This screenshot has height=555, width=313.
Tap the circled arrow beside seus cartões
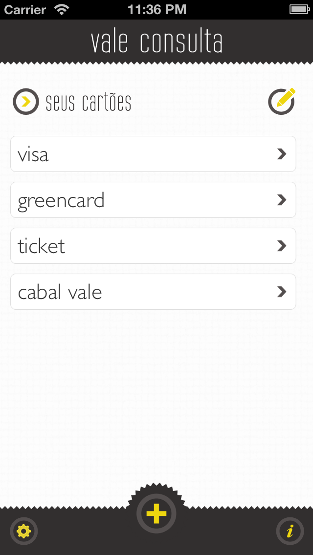pos(26,102)
